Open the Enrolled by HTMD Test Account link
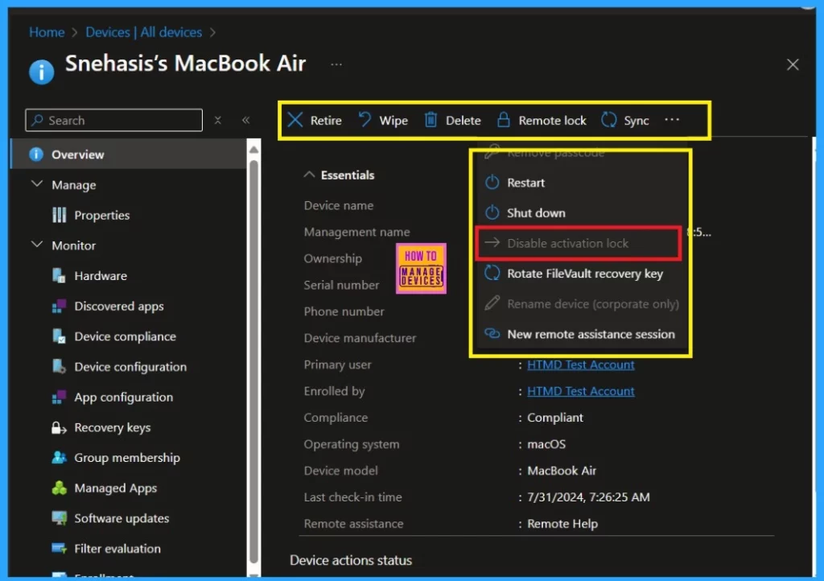This screenshot has width=824, height=581. click(x=581, y=391)
